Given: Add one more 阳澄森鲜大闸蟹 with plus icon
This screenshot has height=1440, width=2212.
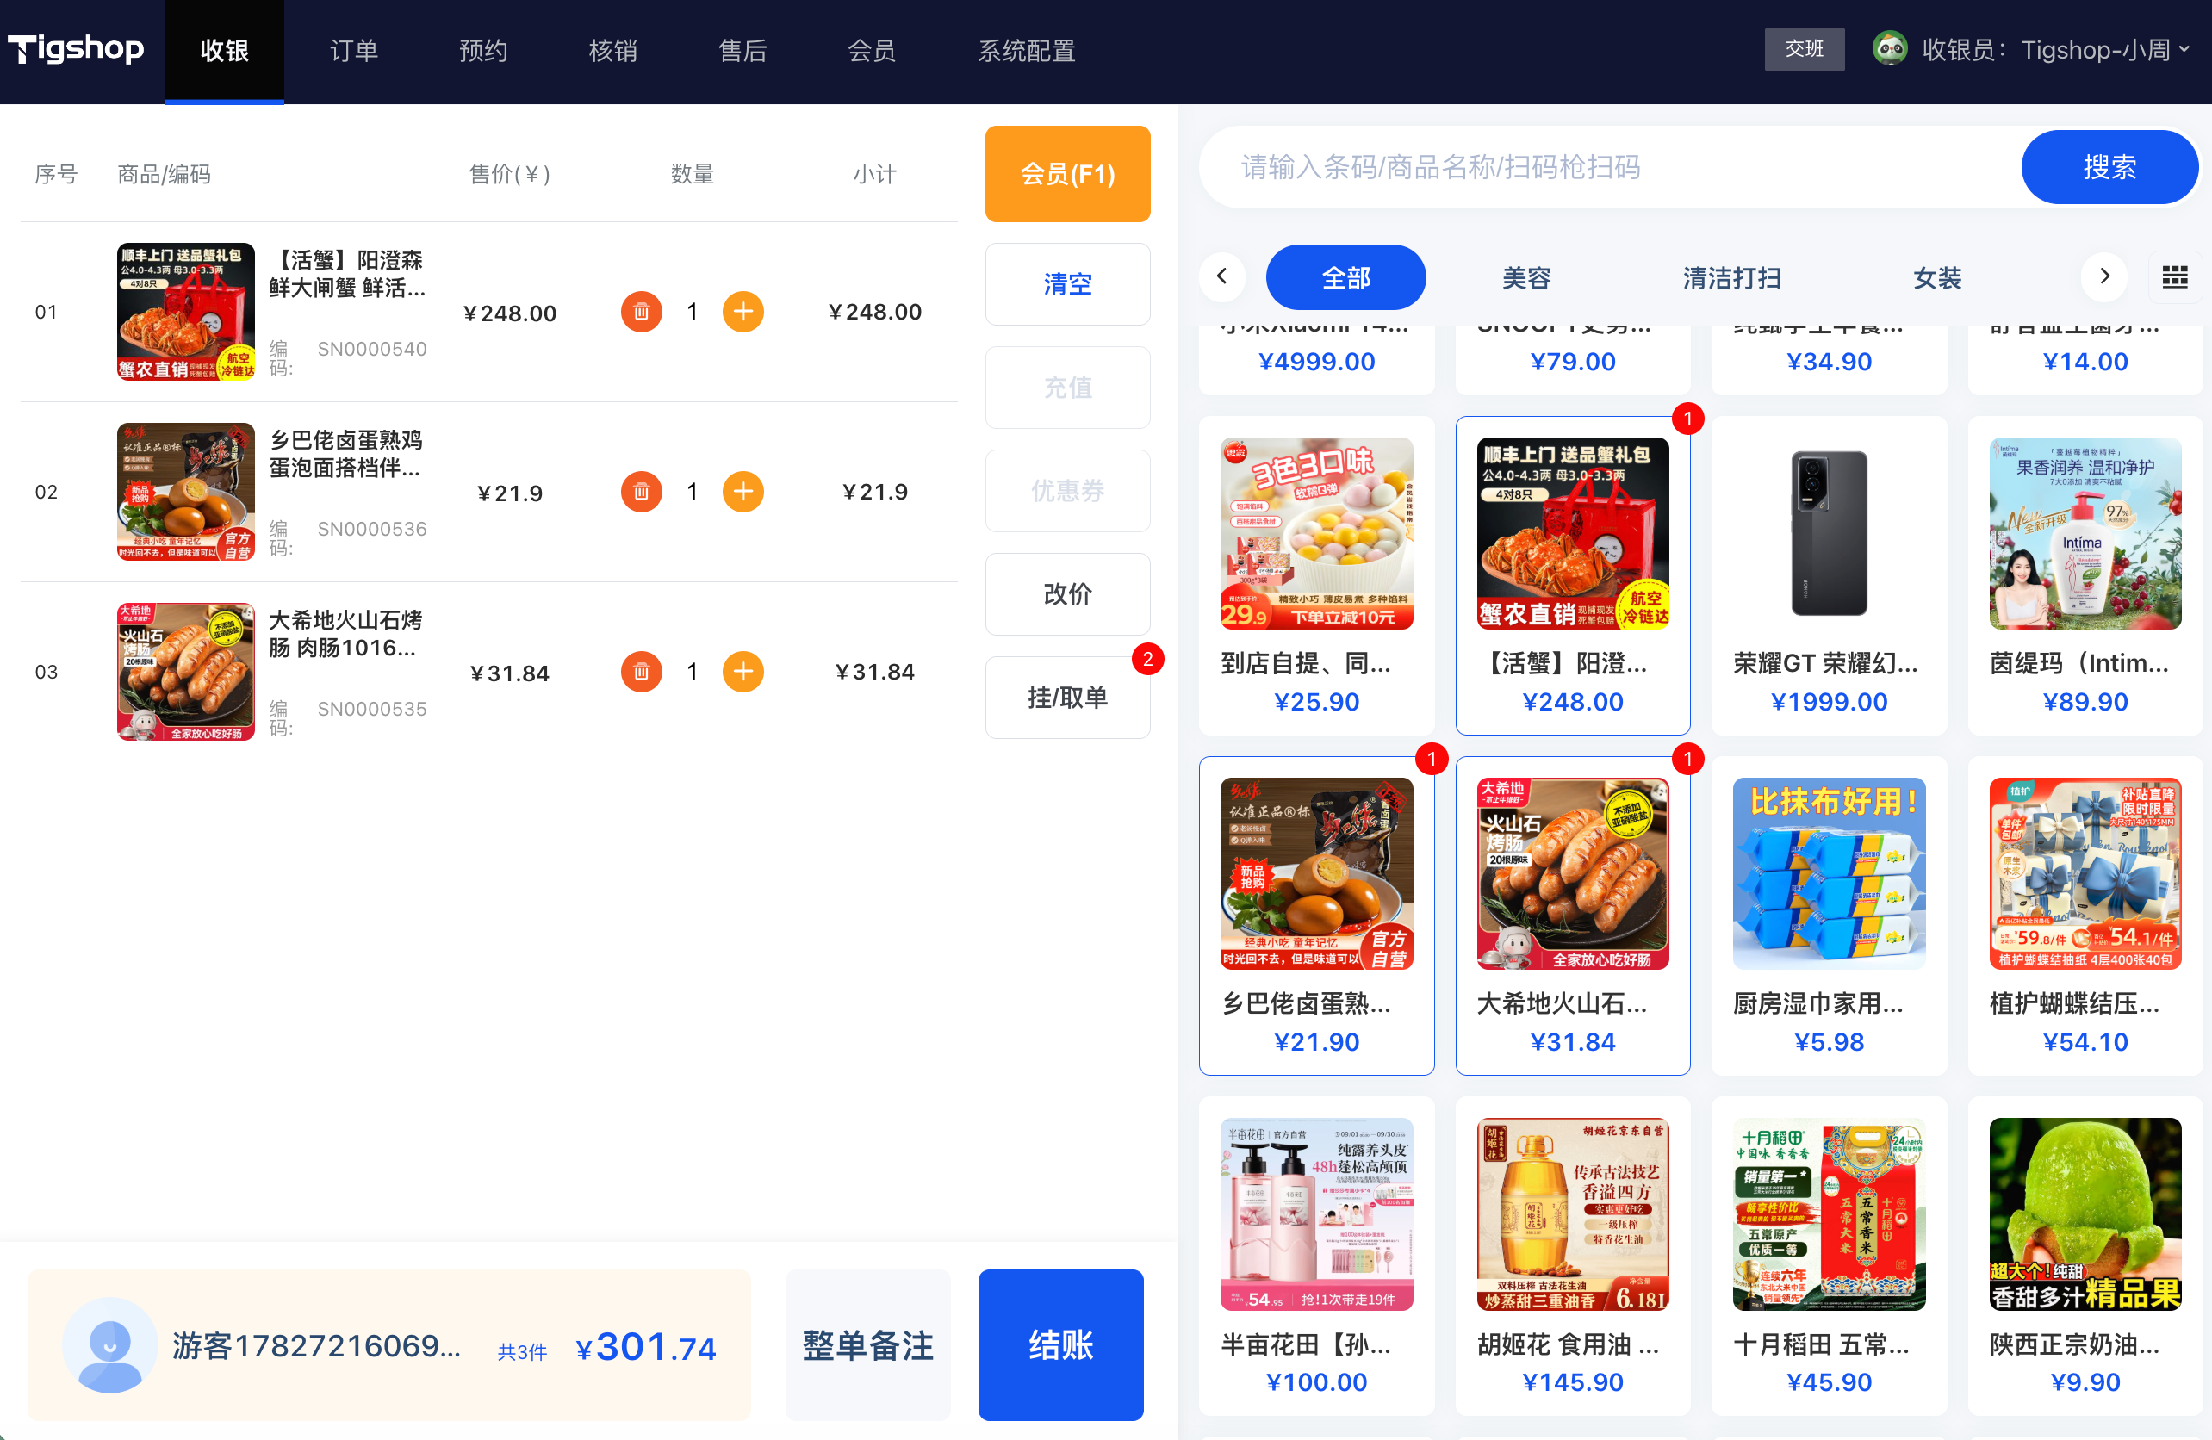Looking at the screenshot, I should click(x=743, y=312).
